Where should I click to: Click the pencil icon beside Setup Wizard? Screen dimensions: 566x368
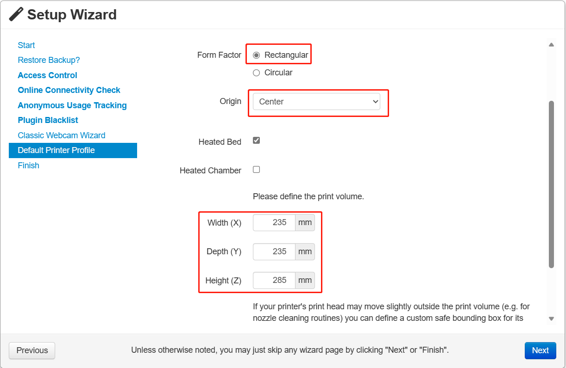16,14
